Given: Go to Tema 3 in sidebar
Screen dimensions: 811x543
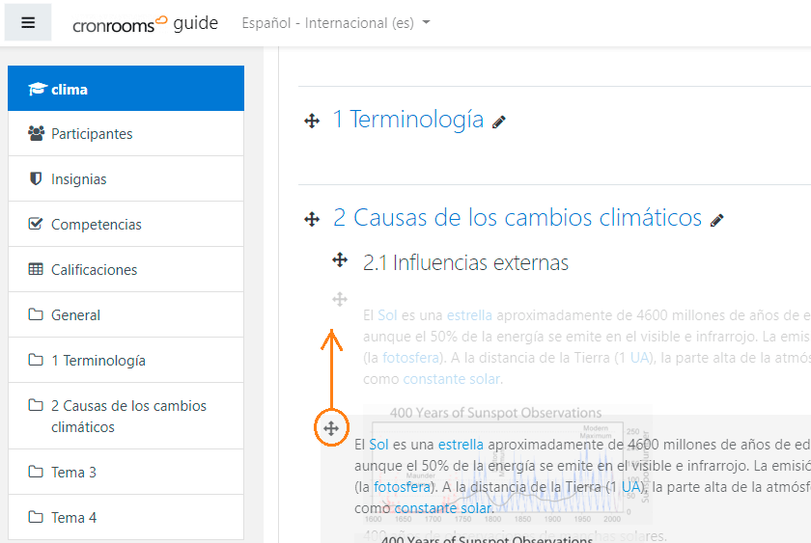Looking at the screenshot, I should (x=126, y=472).
